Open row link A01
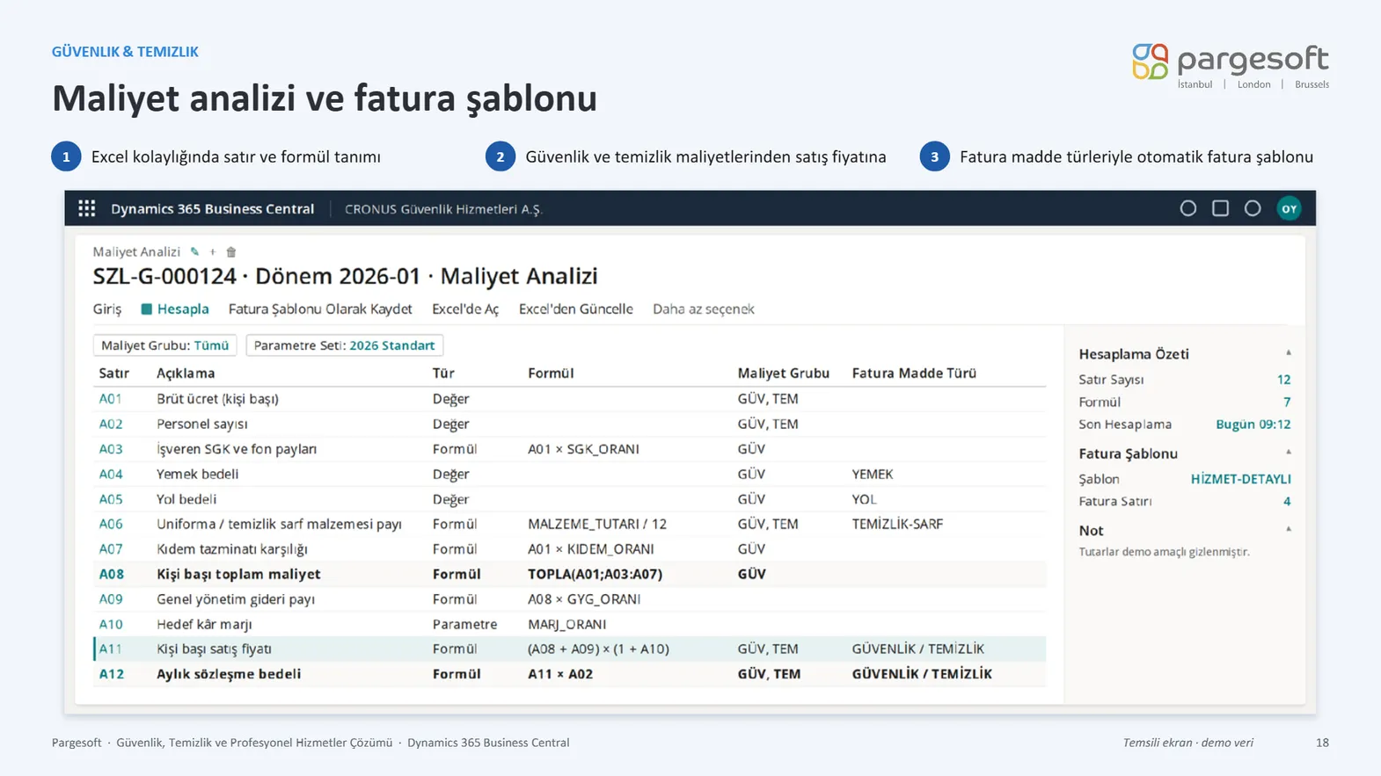 tap(110, 399)
